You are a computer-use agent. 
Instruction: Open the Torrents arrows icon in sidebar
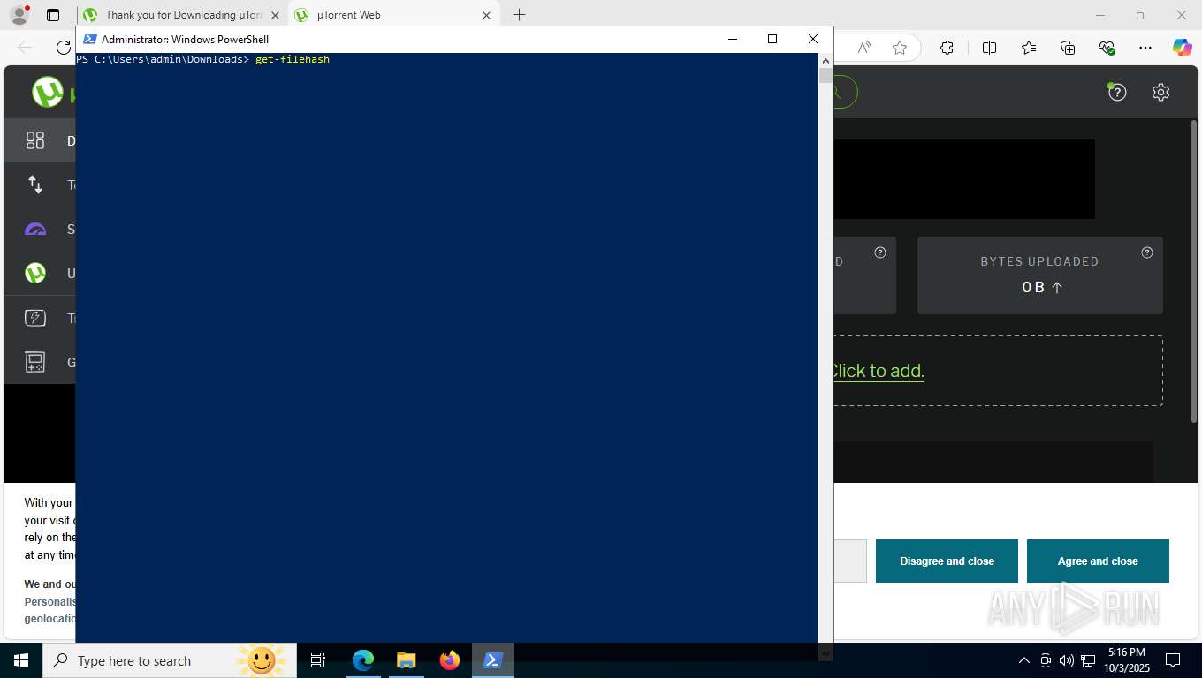pos(35,185)
